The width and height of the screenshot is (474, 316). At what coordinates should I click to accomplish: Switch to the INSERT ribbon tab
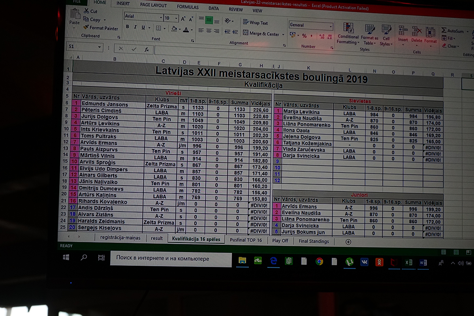tap(123, 4)
